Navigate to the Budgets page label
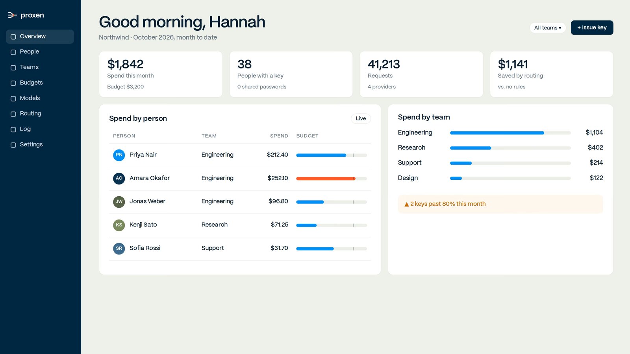This screenshot has height=354, width=630. click(x=31, y=83)
